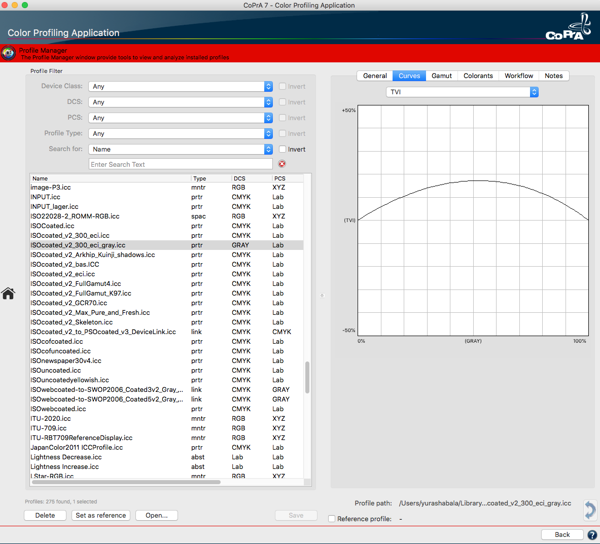Click the Delete button
This screenshot has height=544, width=600.
click(45, 515)
